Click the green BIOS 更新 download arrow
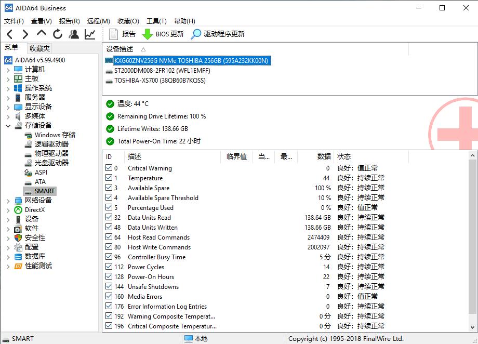This screenshot has width=478, height=344. [x=148, y=34]
